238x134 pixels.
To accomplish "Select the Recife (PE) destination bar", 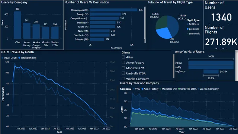I will coord(103,27).
